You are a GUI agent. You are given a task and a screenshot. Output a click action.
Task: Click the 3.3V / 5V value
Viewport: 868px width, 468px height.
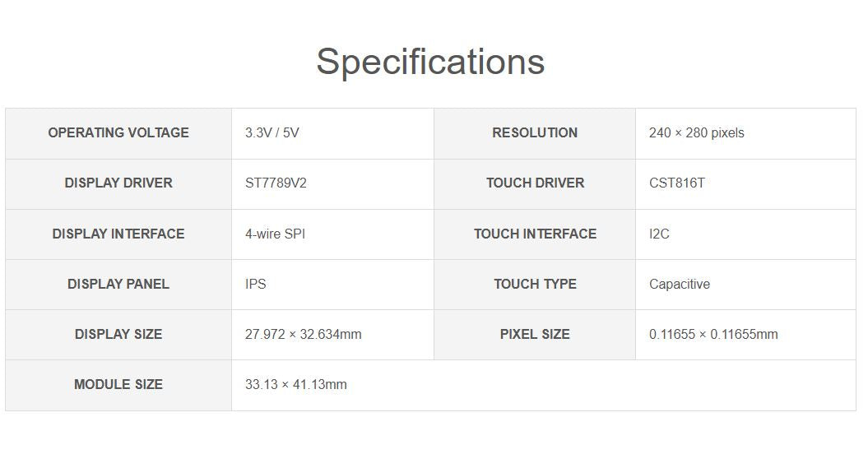[x=272, y=133]
